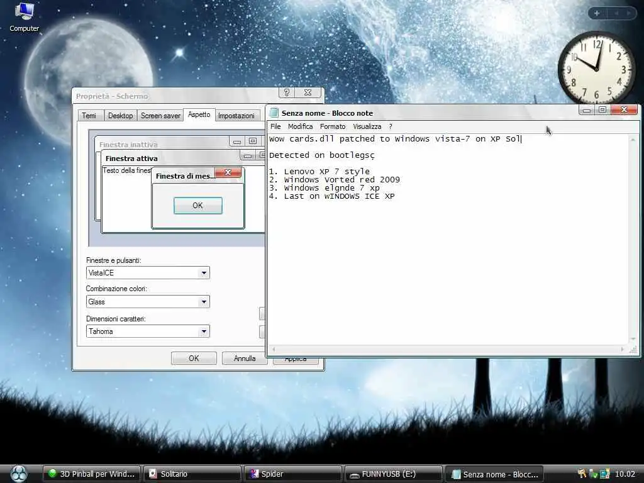Click the Notepad horizontal scrollbar left arrow
This screenshot has width=644, height=483.
point(274,350)
